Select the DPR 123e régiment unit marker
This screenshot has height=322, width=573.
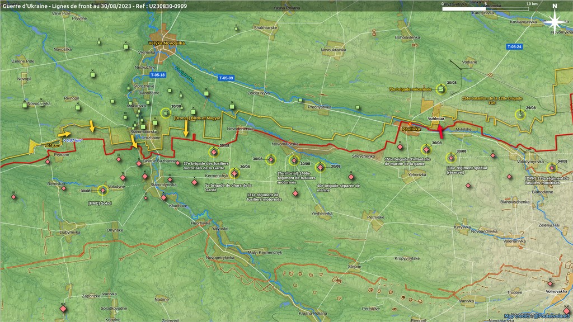(552, 168)
